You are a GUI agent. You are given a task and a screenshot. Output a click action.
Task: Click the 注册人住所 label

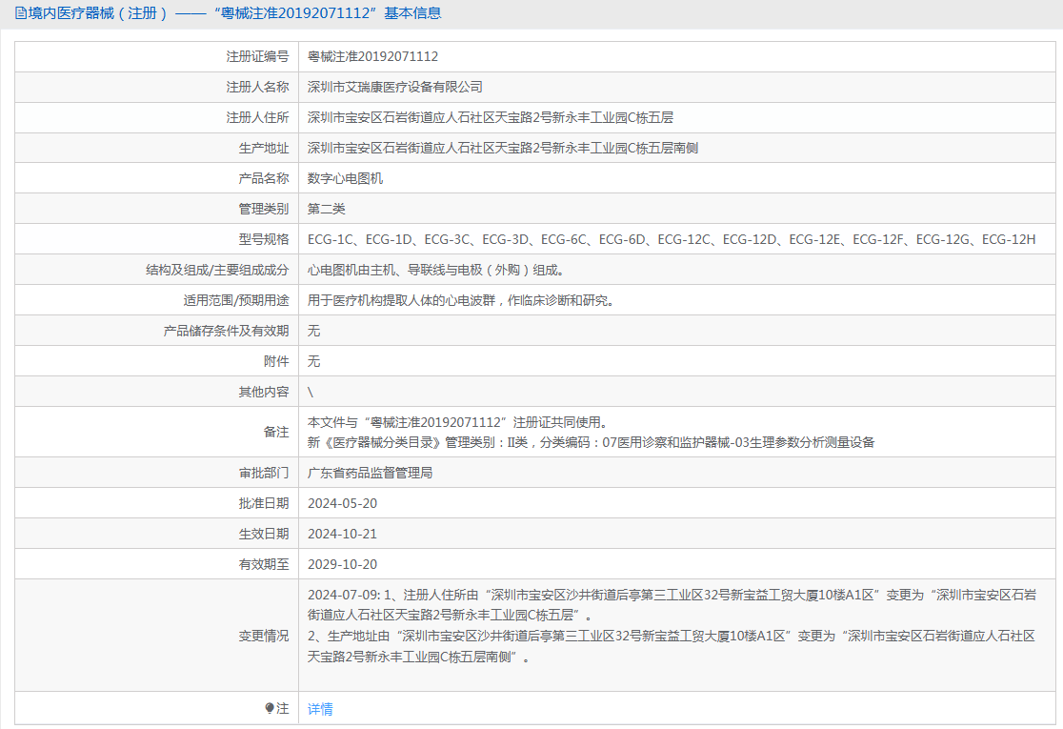(257, 118)
